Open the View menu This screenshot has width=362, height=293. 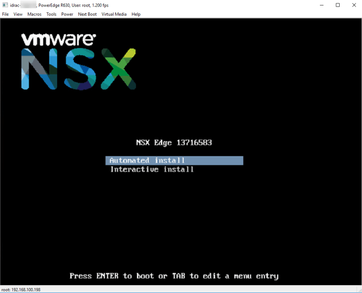18,14
